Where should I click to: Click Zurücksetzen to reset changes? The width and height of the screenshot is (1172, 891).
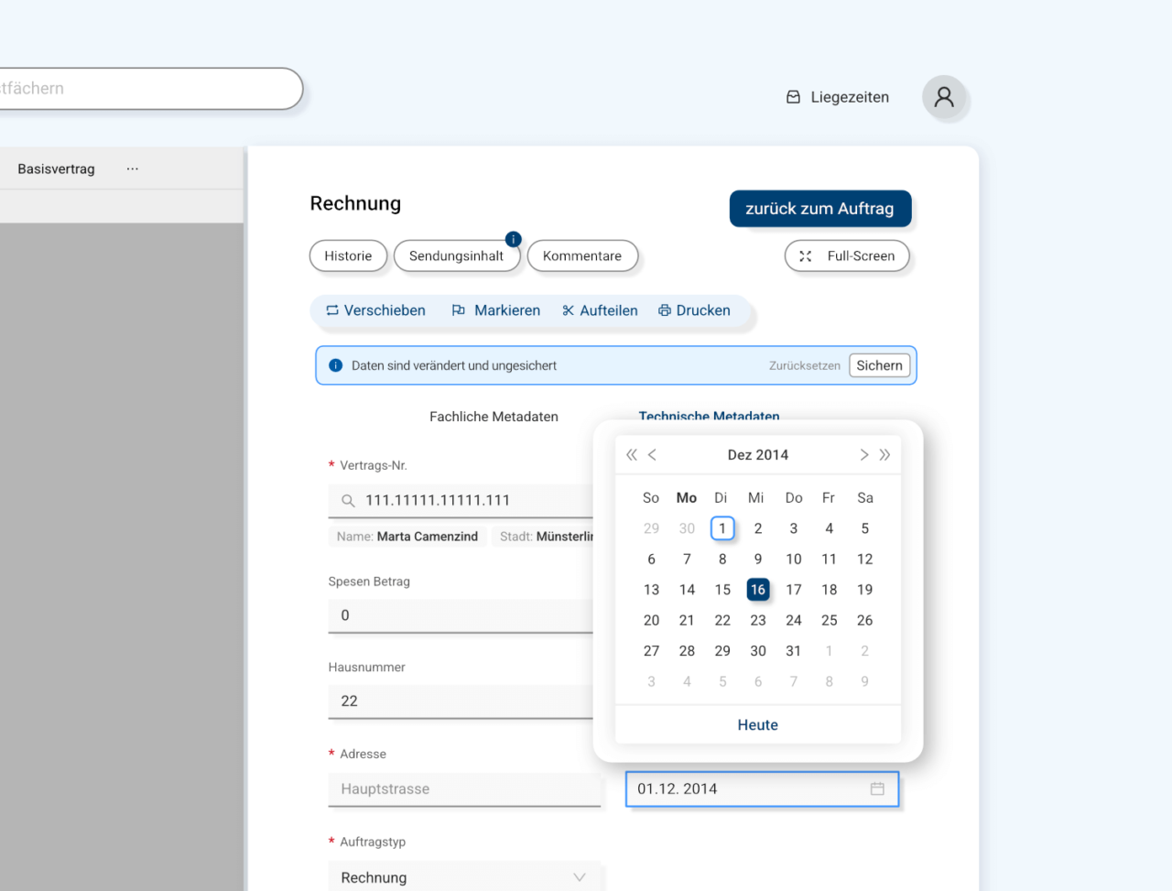click(804, 365)
